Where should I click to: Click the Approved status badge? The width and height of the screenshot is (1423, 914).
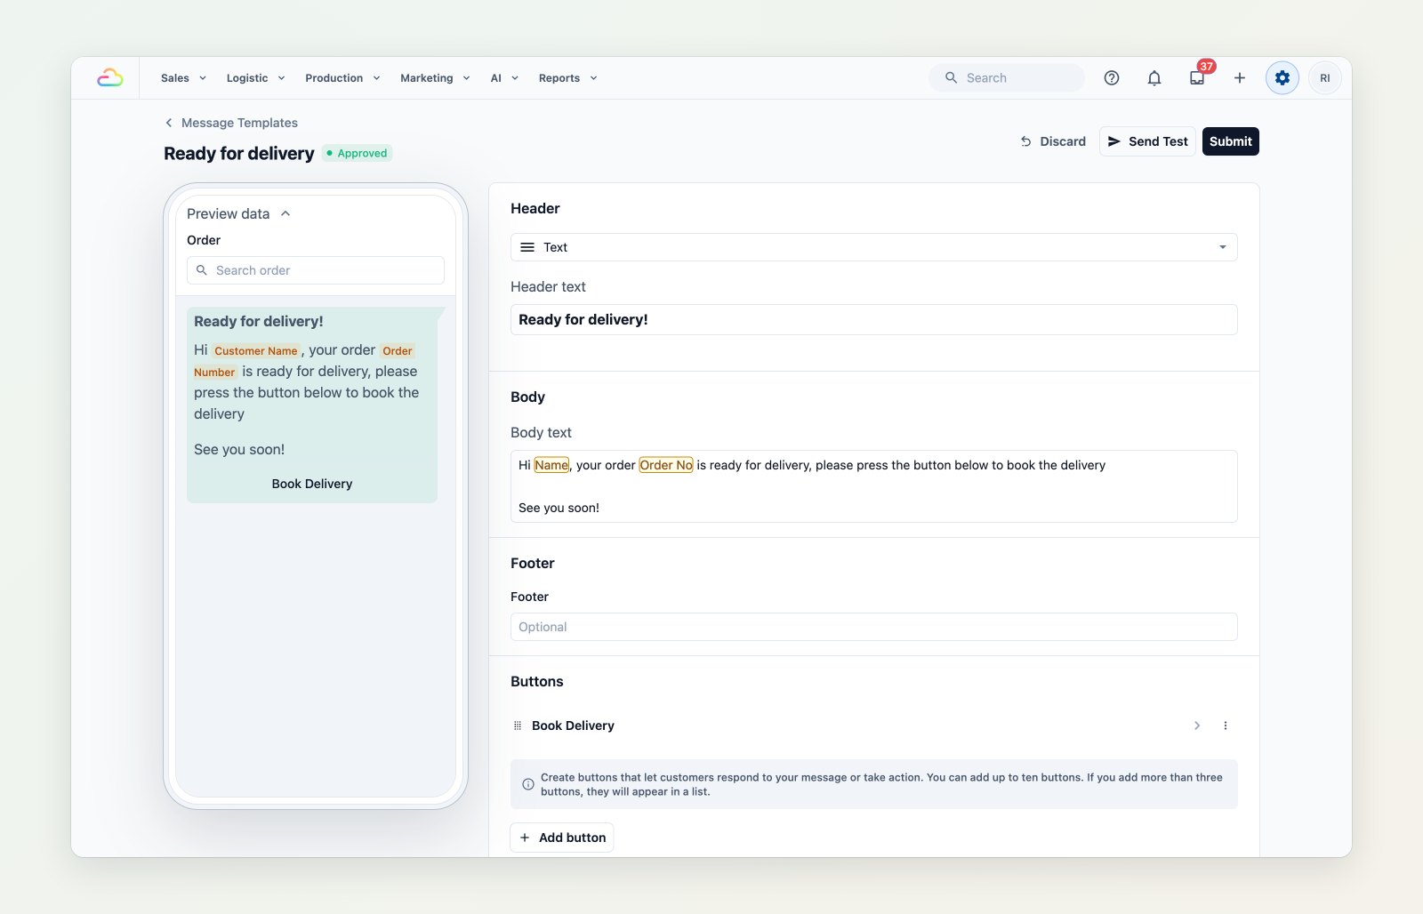[x=357, y=153]
